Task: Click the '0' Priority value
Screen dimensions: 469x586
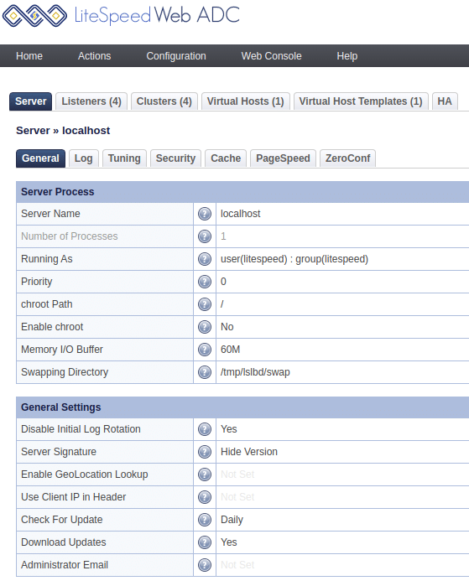Action: (223, 282)
